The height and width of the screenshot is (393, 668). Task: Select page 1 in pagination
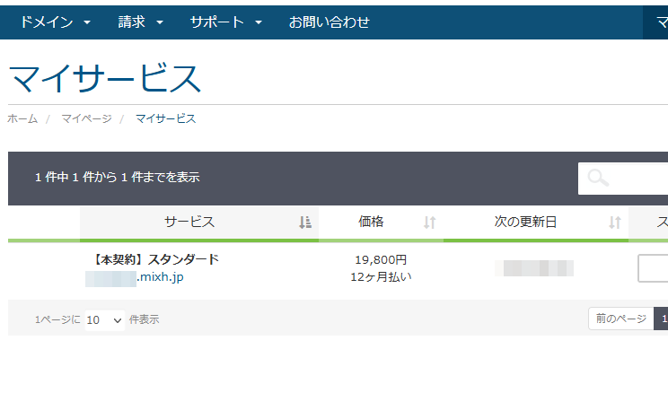(x=663, y=319)
